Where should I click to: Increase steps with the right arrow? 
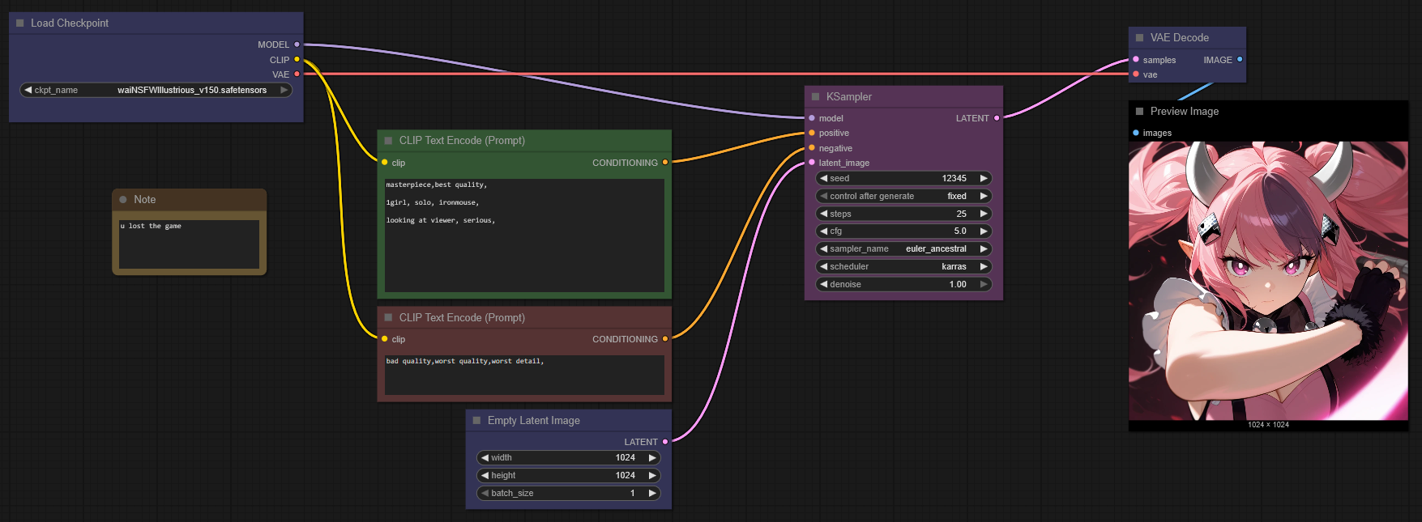point(984,214)
